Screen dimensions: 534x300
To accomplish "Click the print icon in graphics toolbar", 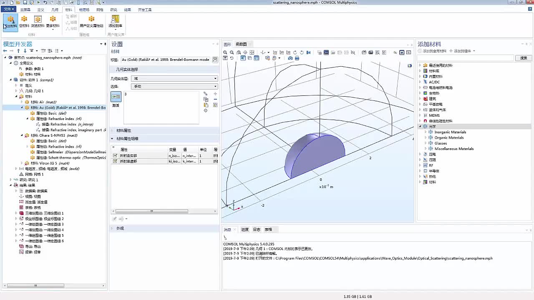I will [297, 58].
